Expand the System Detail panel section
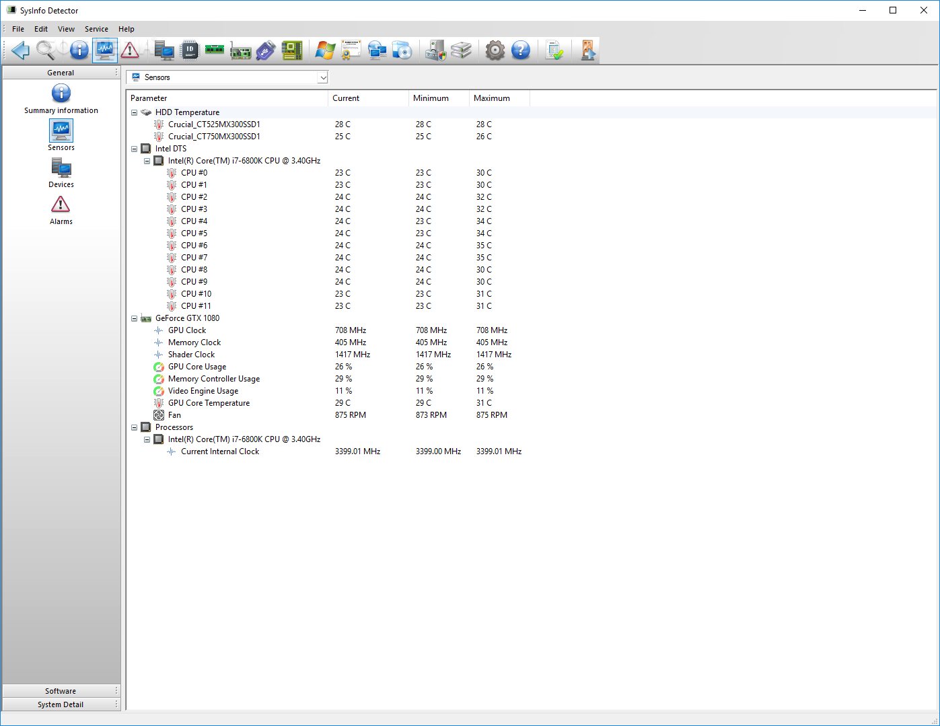940x726 pixels. (x=61, y=704)
